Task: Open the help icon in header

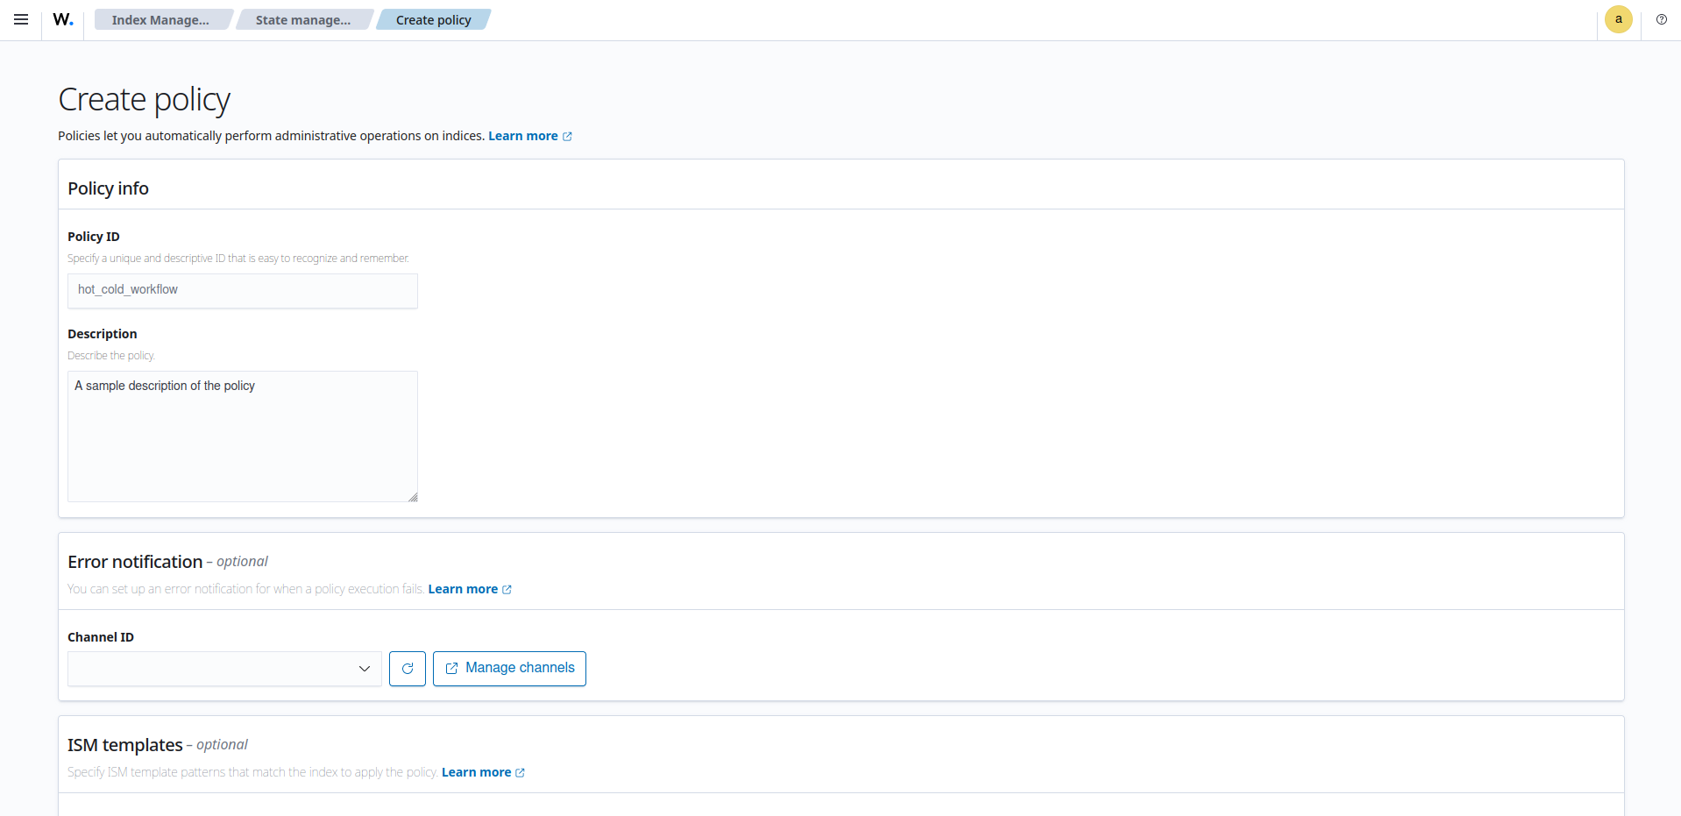Action: point(1661,19)
